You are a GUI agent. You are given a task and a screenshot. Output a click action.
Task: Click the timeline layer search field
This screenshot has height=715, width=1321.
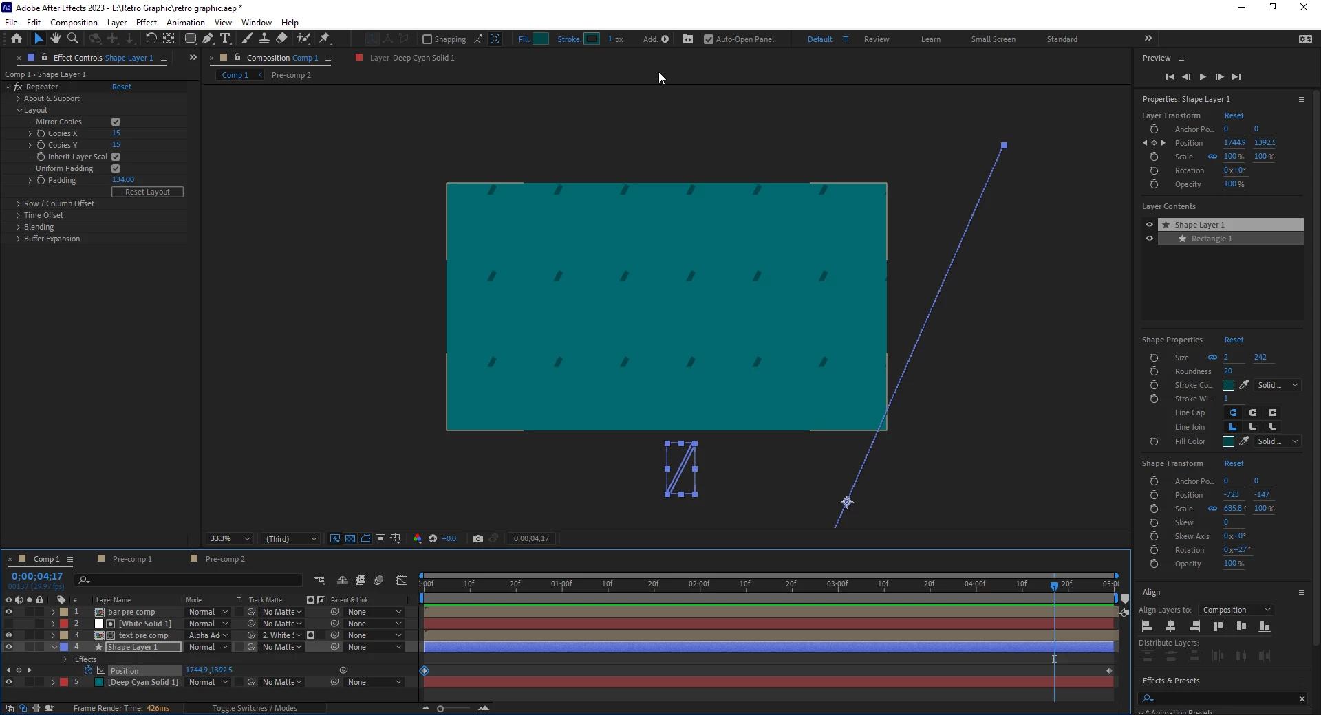pos(189,580)
